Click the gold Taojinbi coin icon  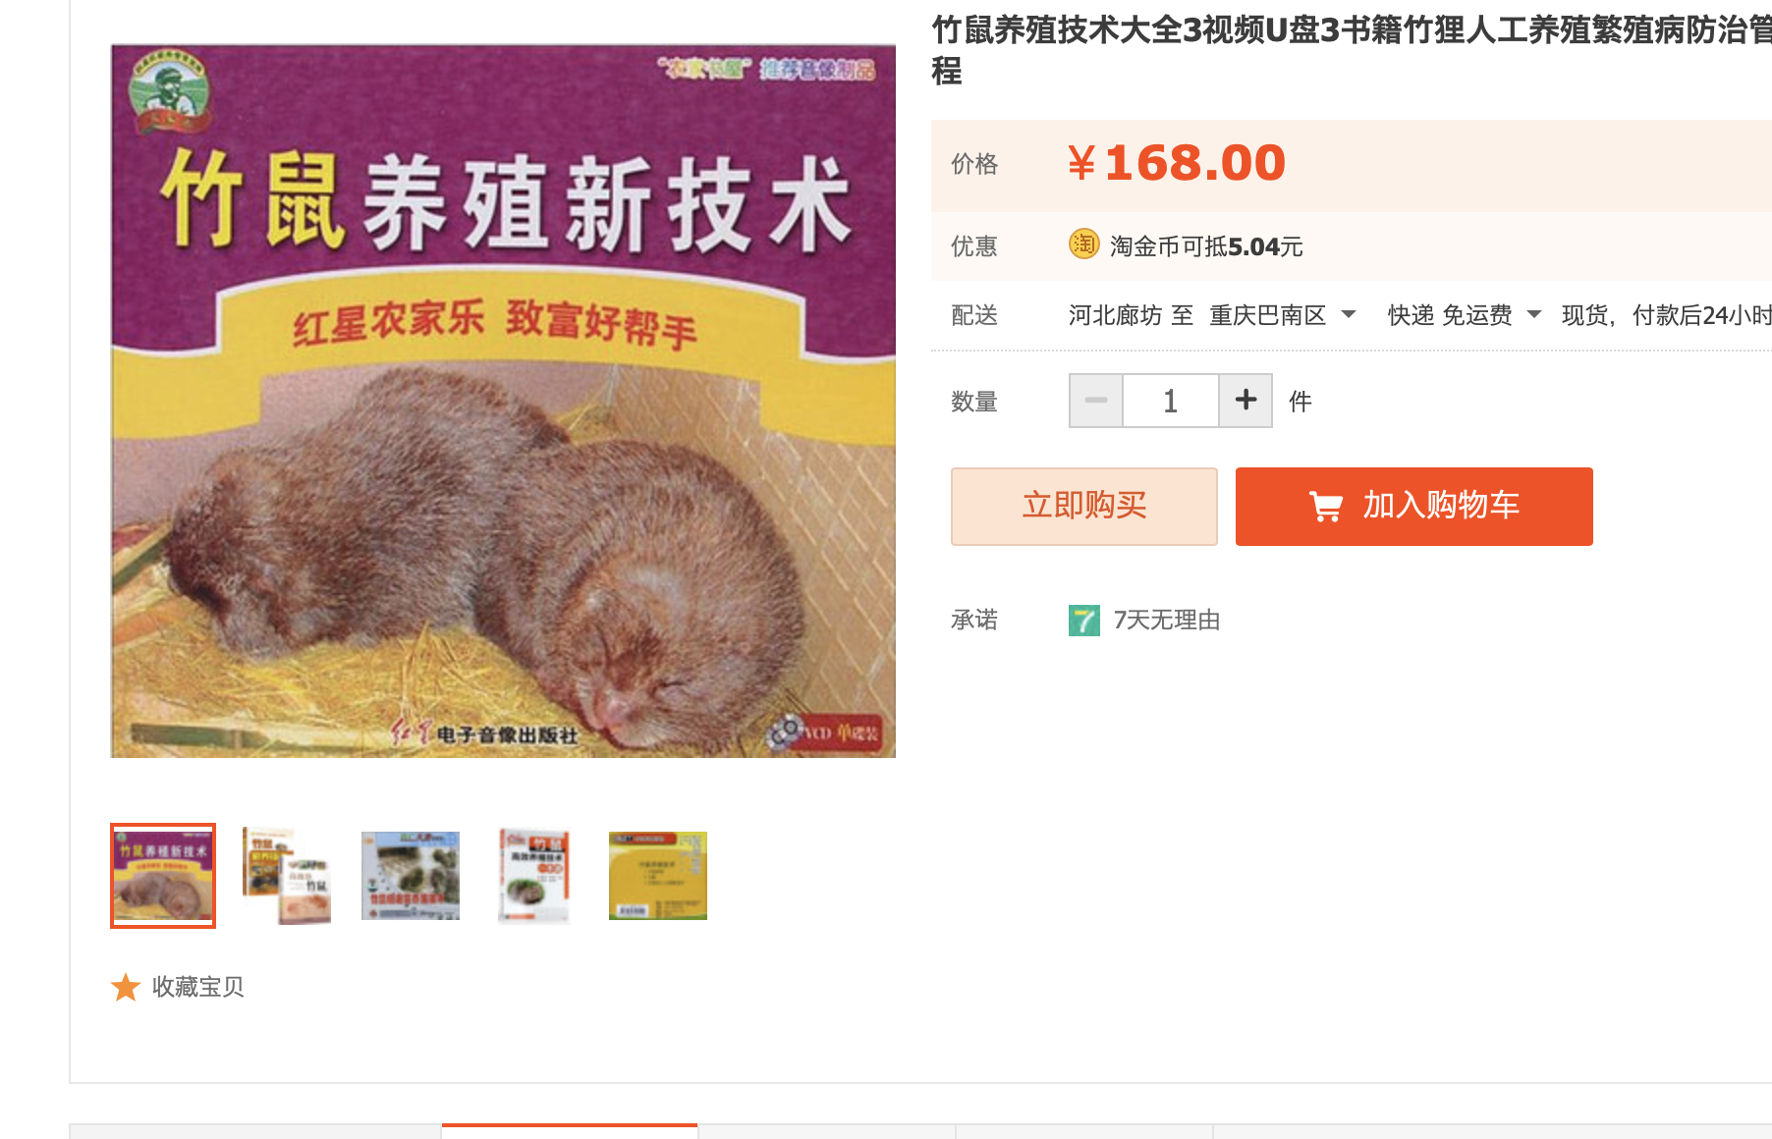(1083, 244)
